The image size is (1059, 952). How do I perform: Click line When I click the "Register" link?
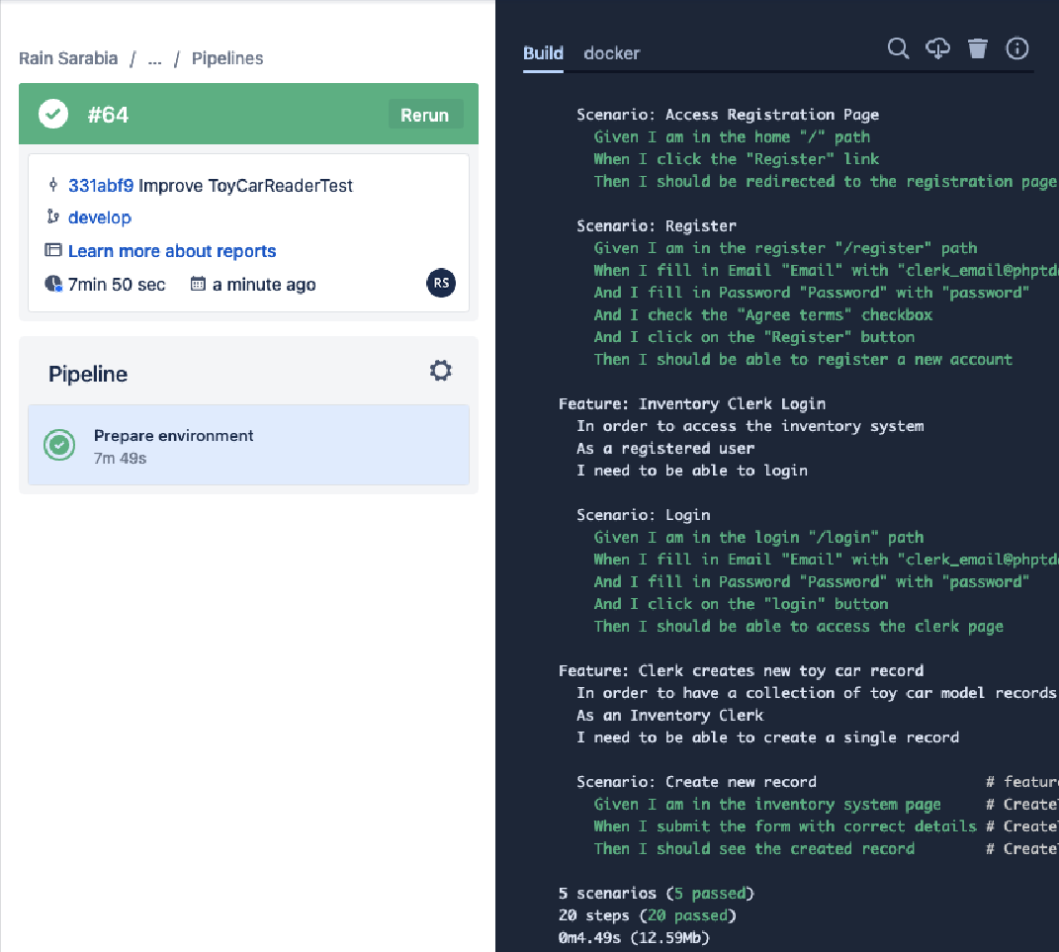737,159
